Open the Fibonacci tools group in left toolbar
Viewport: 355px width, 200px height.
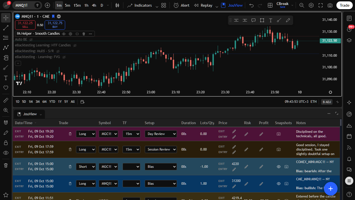(6, 38)
